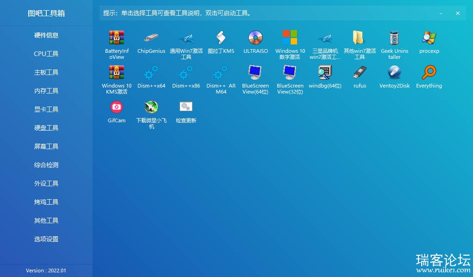The image size is (473, 277).
Task: Open 选项设置 settings page
Action: pos(46,239)
